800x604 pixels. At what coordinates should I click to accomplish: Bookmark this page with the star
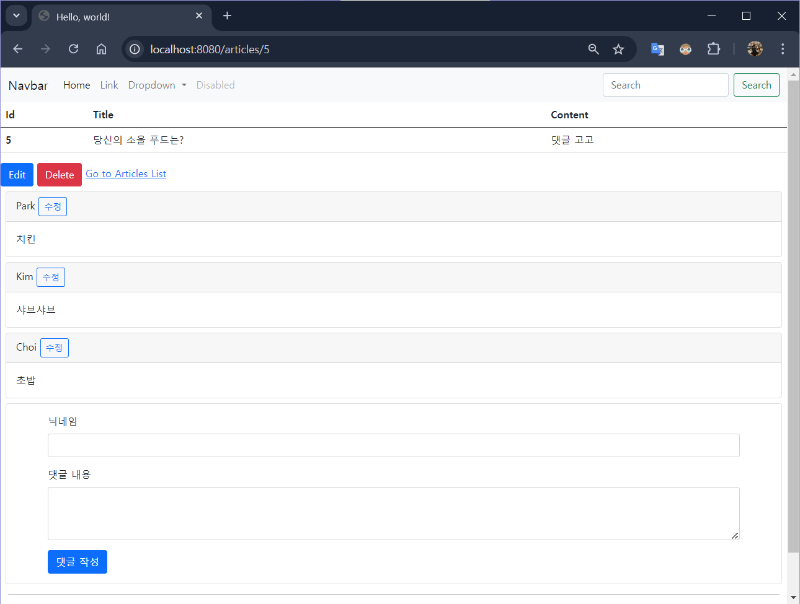(618, 49)
